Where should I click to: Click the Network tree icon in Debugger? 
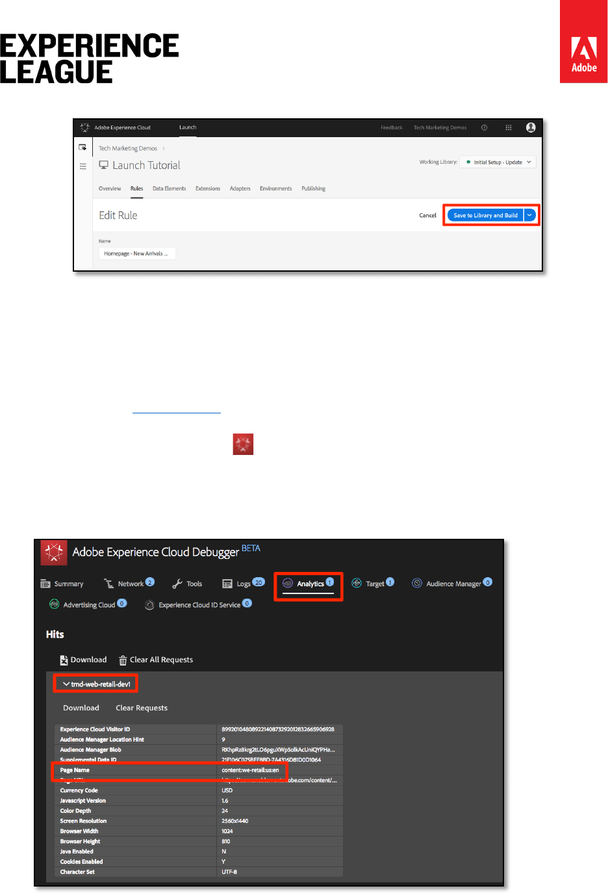108,584
